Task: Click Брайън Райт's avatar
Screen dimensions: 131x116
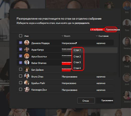Action: click(x=27, y=83)
